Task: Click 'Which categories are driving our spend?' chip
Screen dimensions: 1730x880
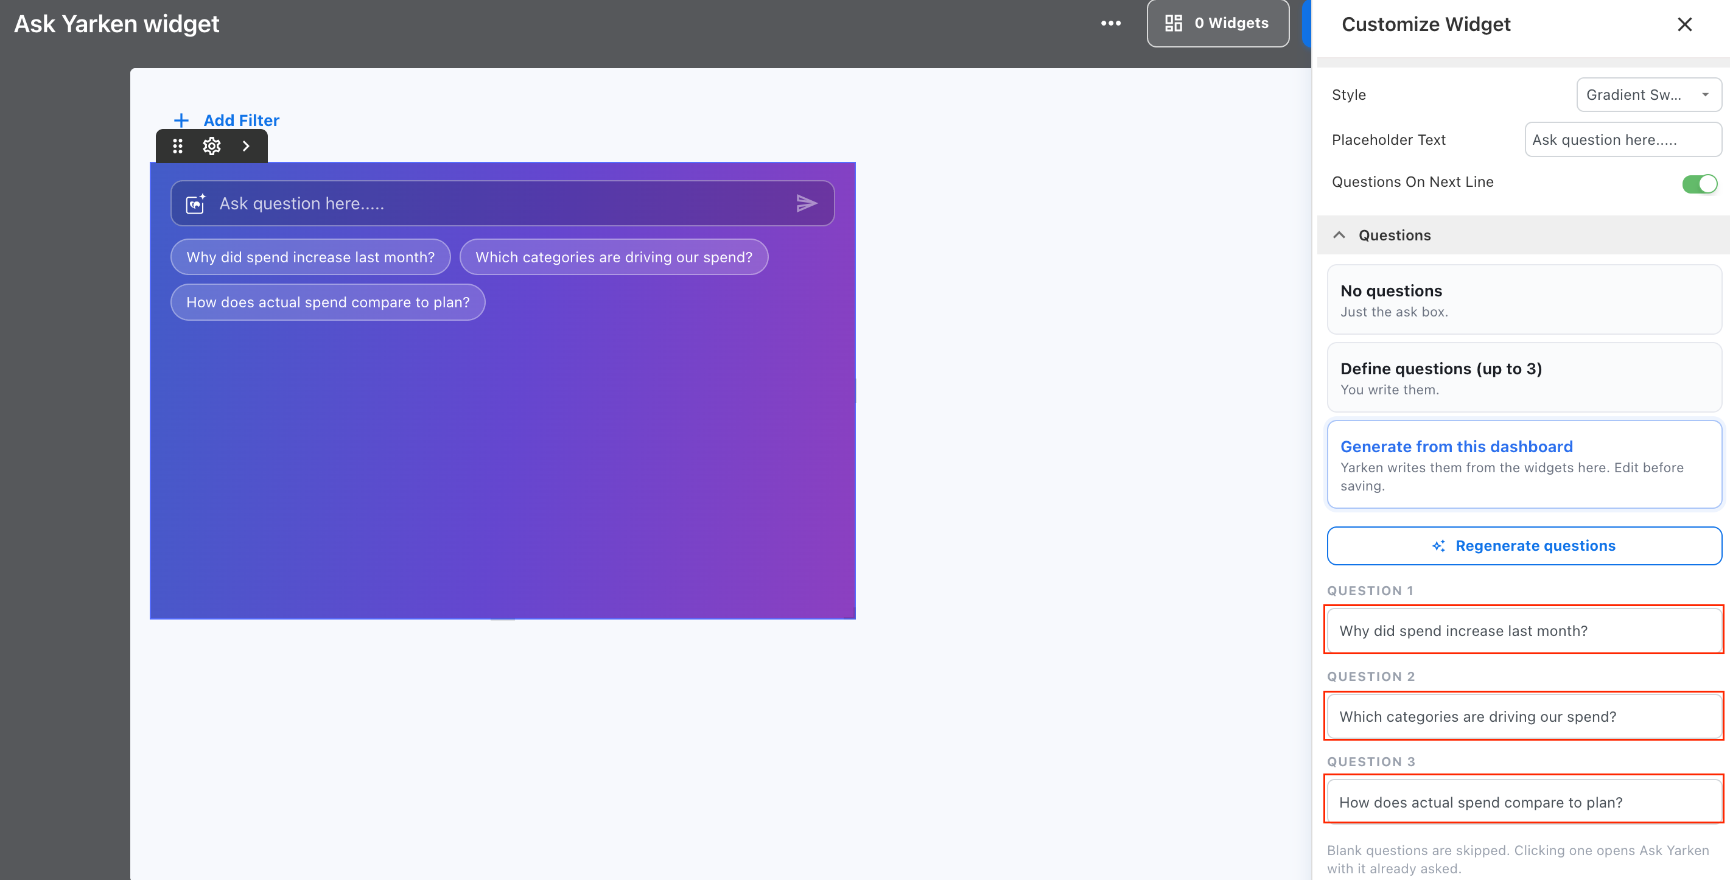Action: coord(614,257)
